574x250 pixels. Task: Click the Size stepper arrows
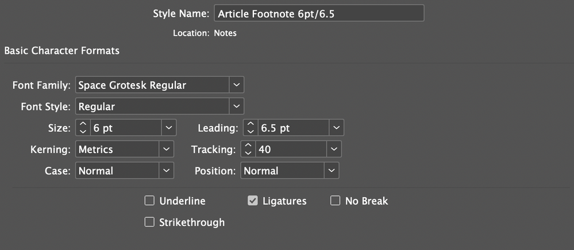pos(82,127)
